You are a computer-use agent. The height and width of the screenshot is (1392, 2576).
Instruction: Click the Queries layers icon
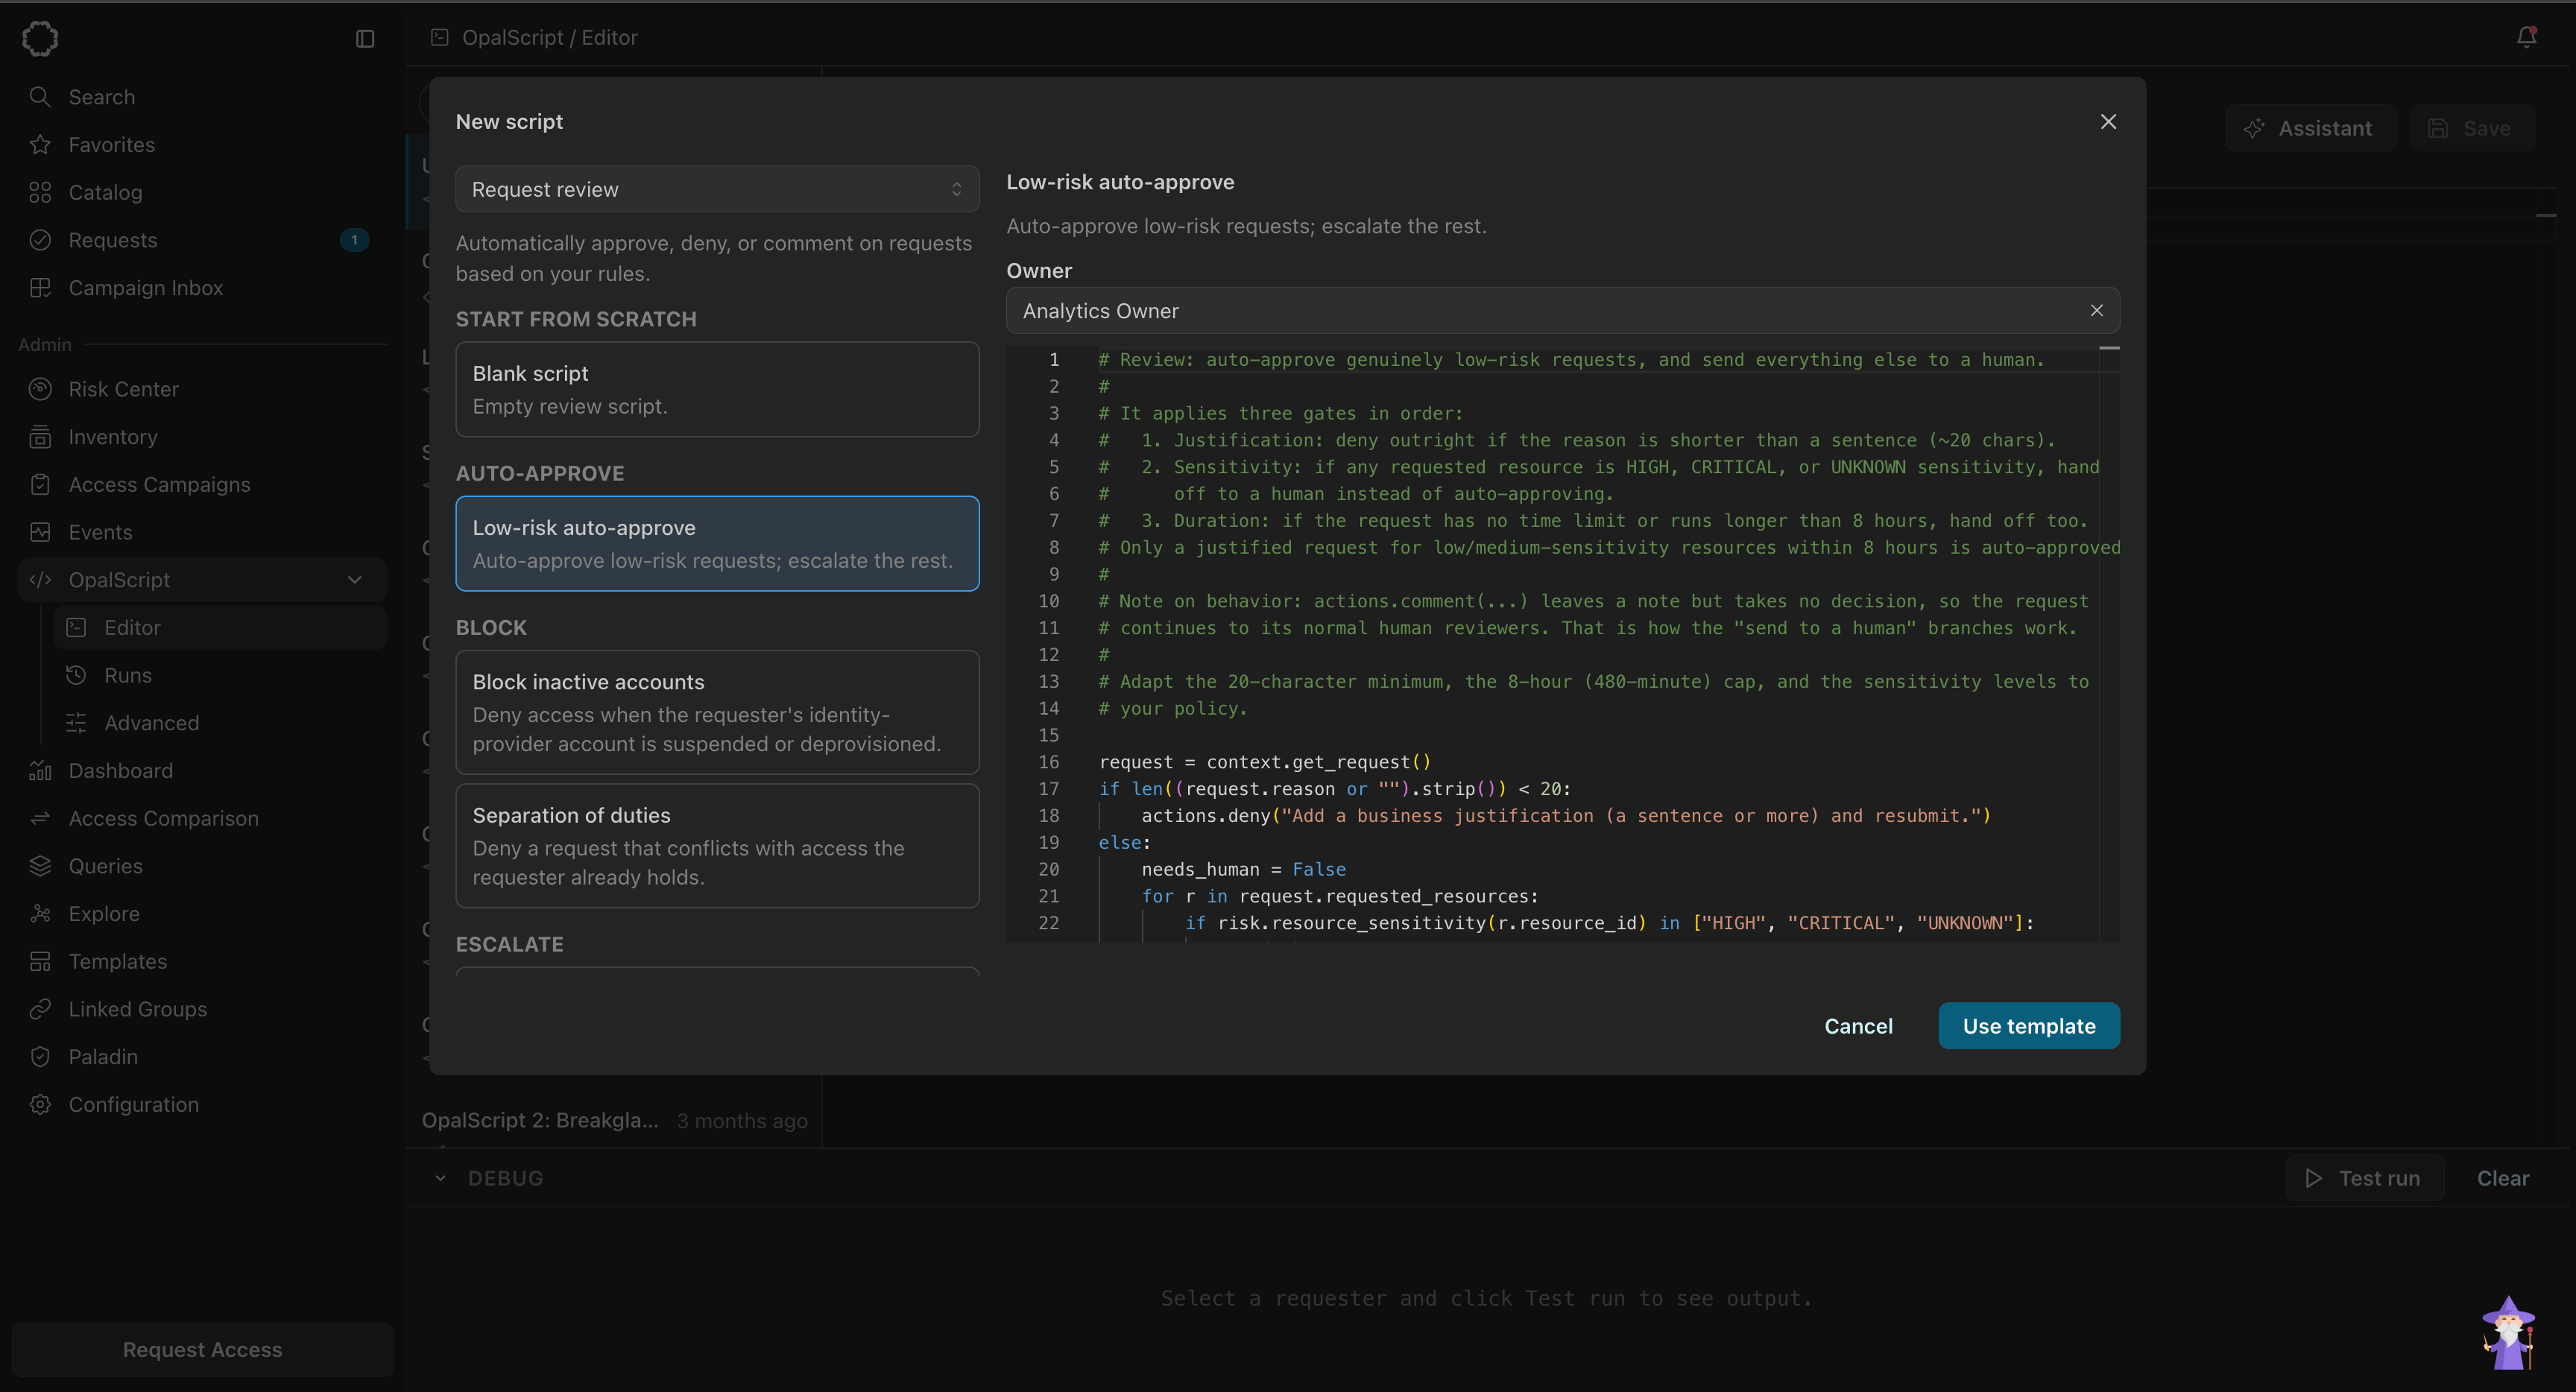tap(40, 866)
